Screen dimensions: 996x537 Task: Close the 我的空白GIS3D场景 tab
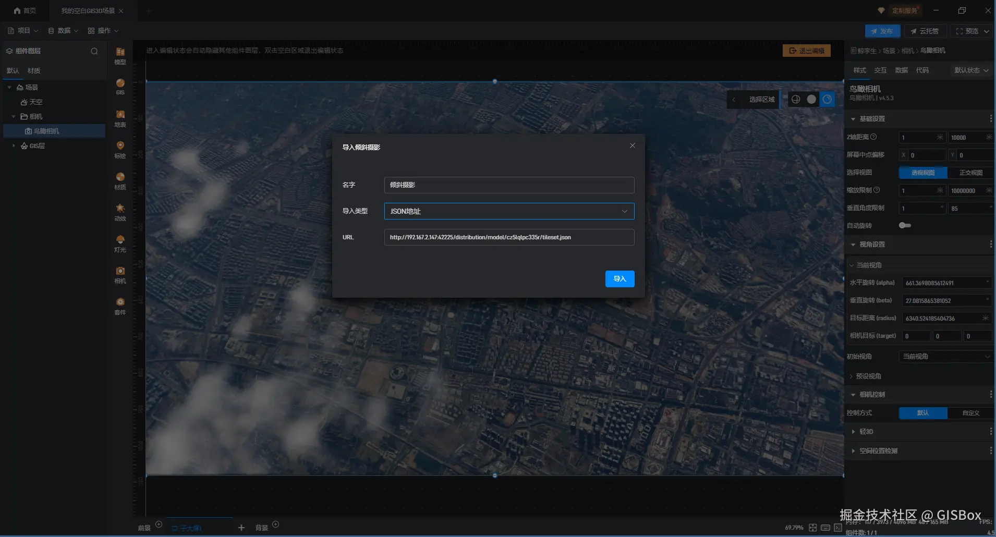tap(121, 11)
